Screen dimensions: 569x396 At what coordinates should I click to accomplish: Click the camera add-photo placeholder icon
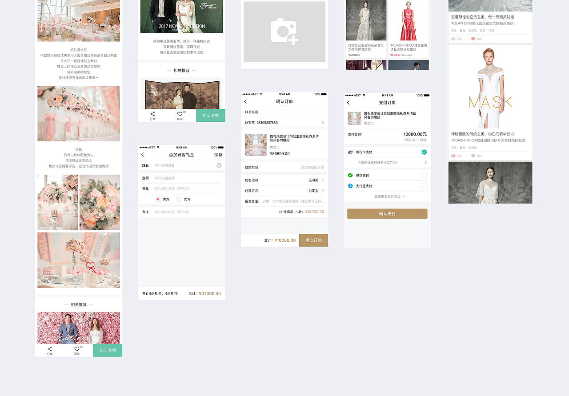(284, 32)
